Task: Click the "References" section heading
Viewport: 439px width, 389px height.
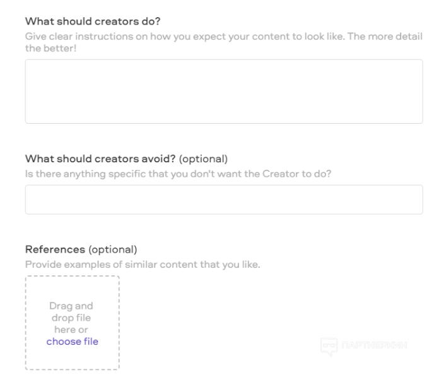Action: coord(55,249)
